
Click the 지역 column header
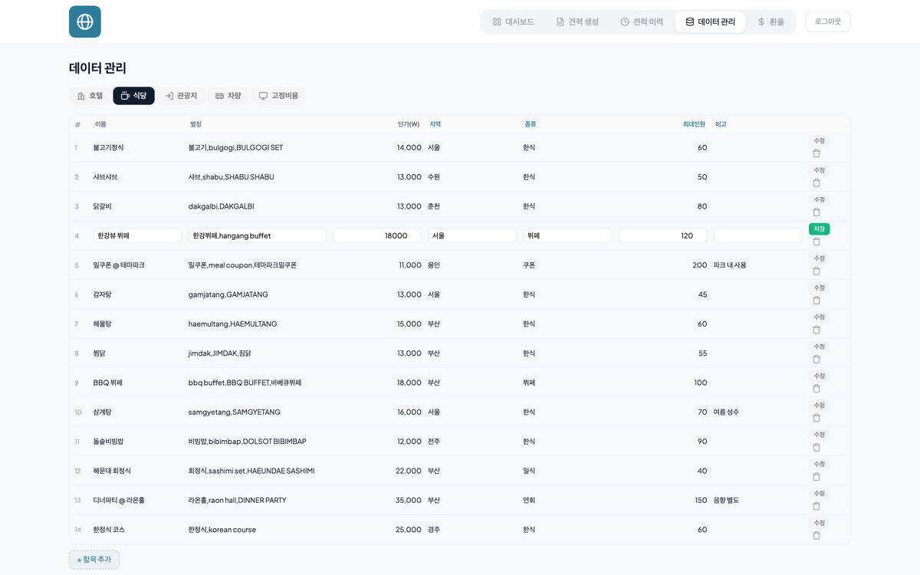pos(435,124)
